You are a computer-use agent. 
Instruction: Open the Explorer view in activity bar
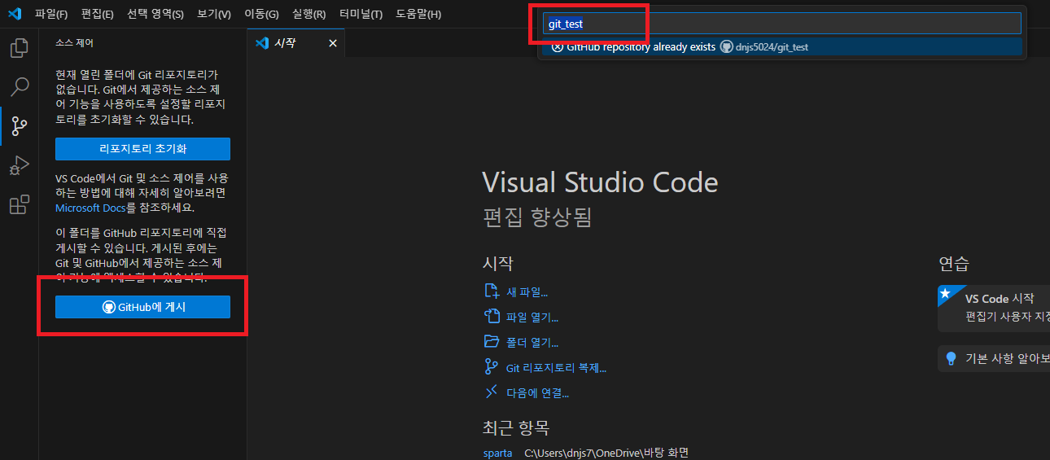[x=19, y=47]
